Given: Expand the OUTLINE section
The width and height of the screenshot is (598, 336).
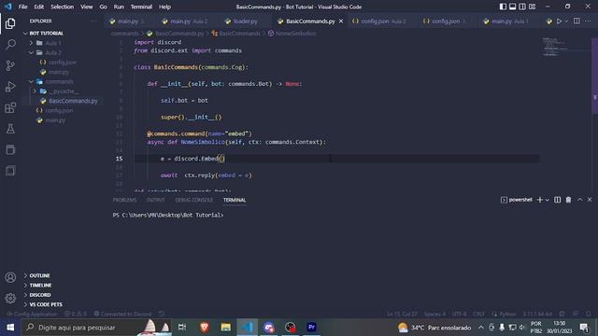Looking at the screenshot, I should pos(39,275).
